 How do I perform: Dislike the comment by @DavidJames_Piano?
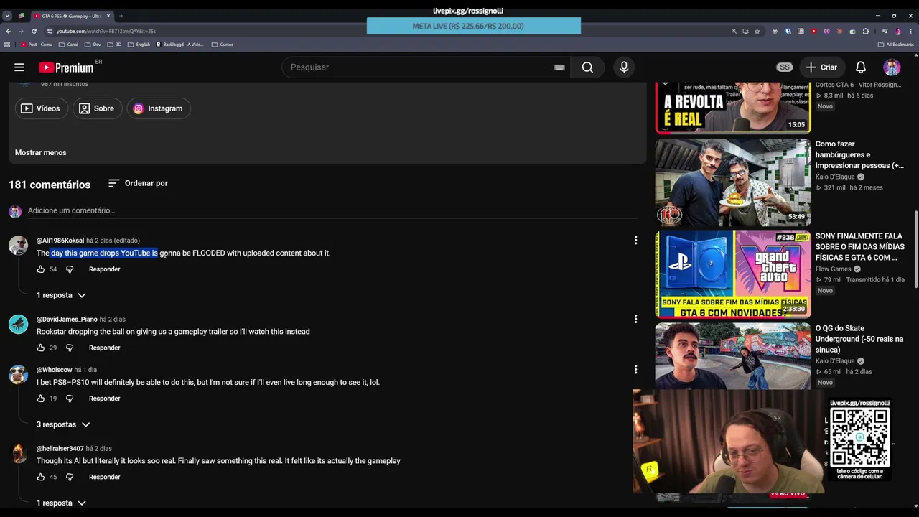[70, 348]
